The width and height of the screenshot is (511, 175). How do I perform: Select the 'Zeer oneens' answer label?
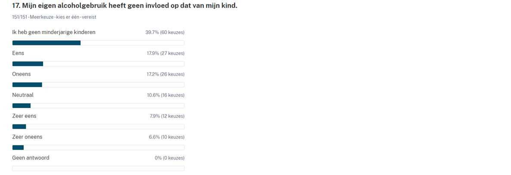click(x=27, y=137)
